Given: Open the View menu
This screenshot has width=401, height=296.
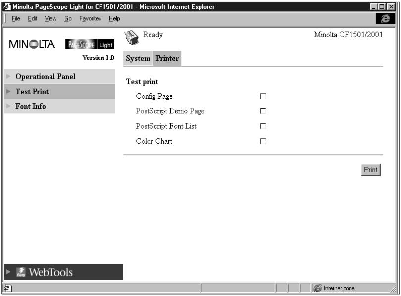Looking at the screenshot, I should pos(50,19).
